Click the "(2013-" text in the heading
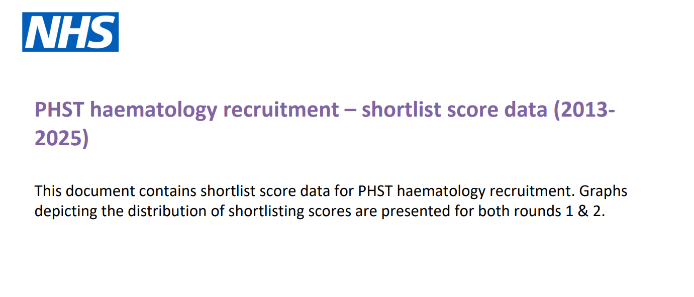Screen dimensions: 694x297 click(584, 110)
